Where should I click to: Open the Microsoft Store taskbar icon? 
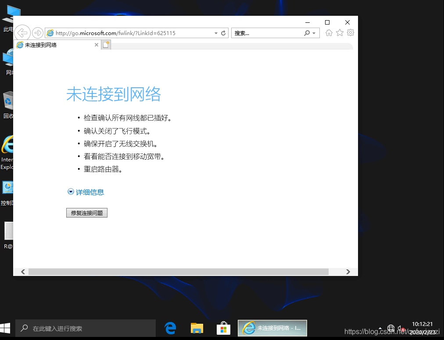(223, 328)
